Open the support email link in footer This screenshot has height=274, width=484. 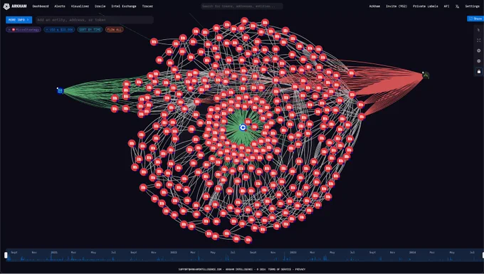(x=200, y=269)
